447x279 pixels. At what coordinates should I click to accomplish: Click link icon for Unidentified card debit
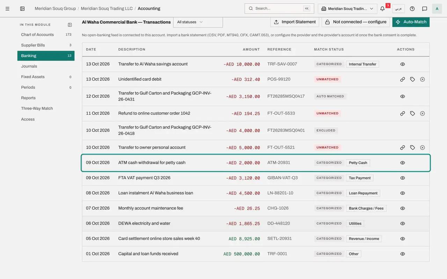coord(403,80)
